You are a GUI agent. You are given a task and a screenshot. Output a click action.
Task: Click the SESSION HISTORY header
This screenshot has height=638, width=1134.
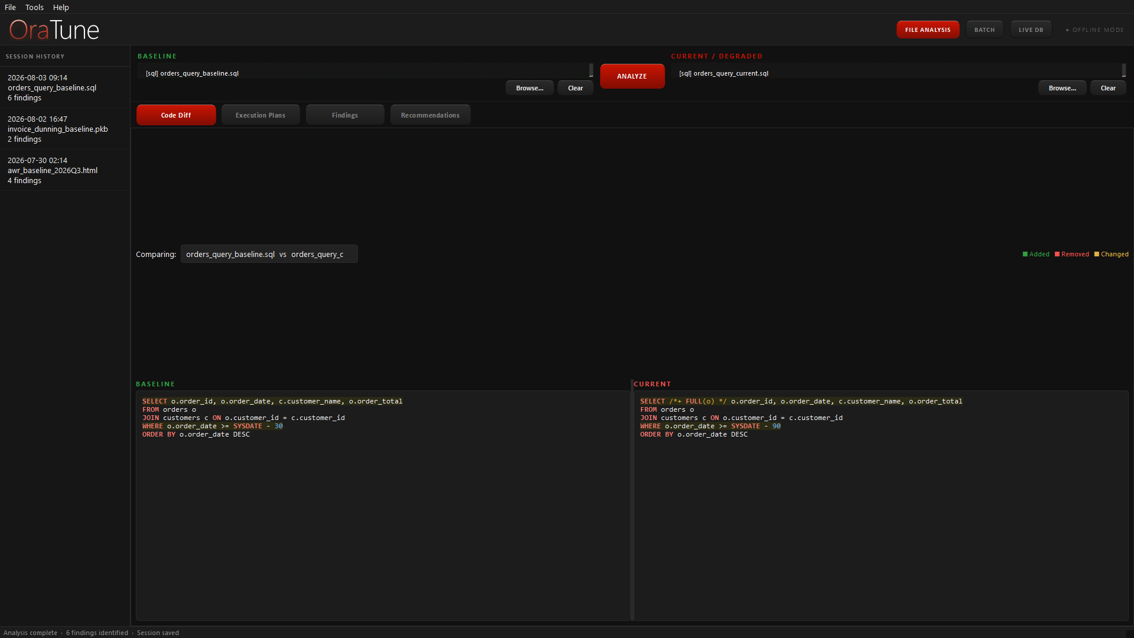pos(35,57)
